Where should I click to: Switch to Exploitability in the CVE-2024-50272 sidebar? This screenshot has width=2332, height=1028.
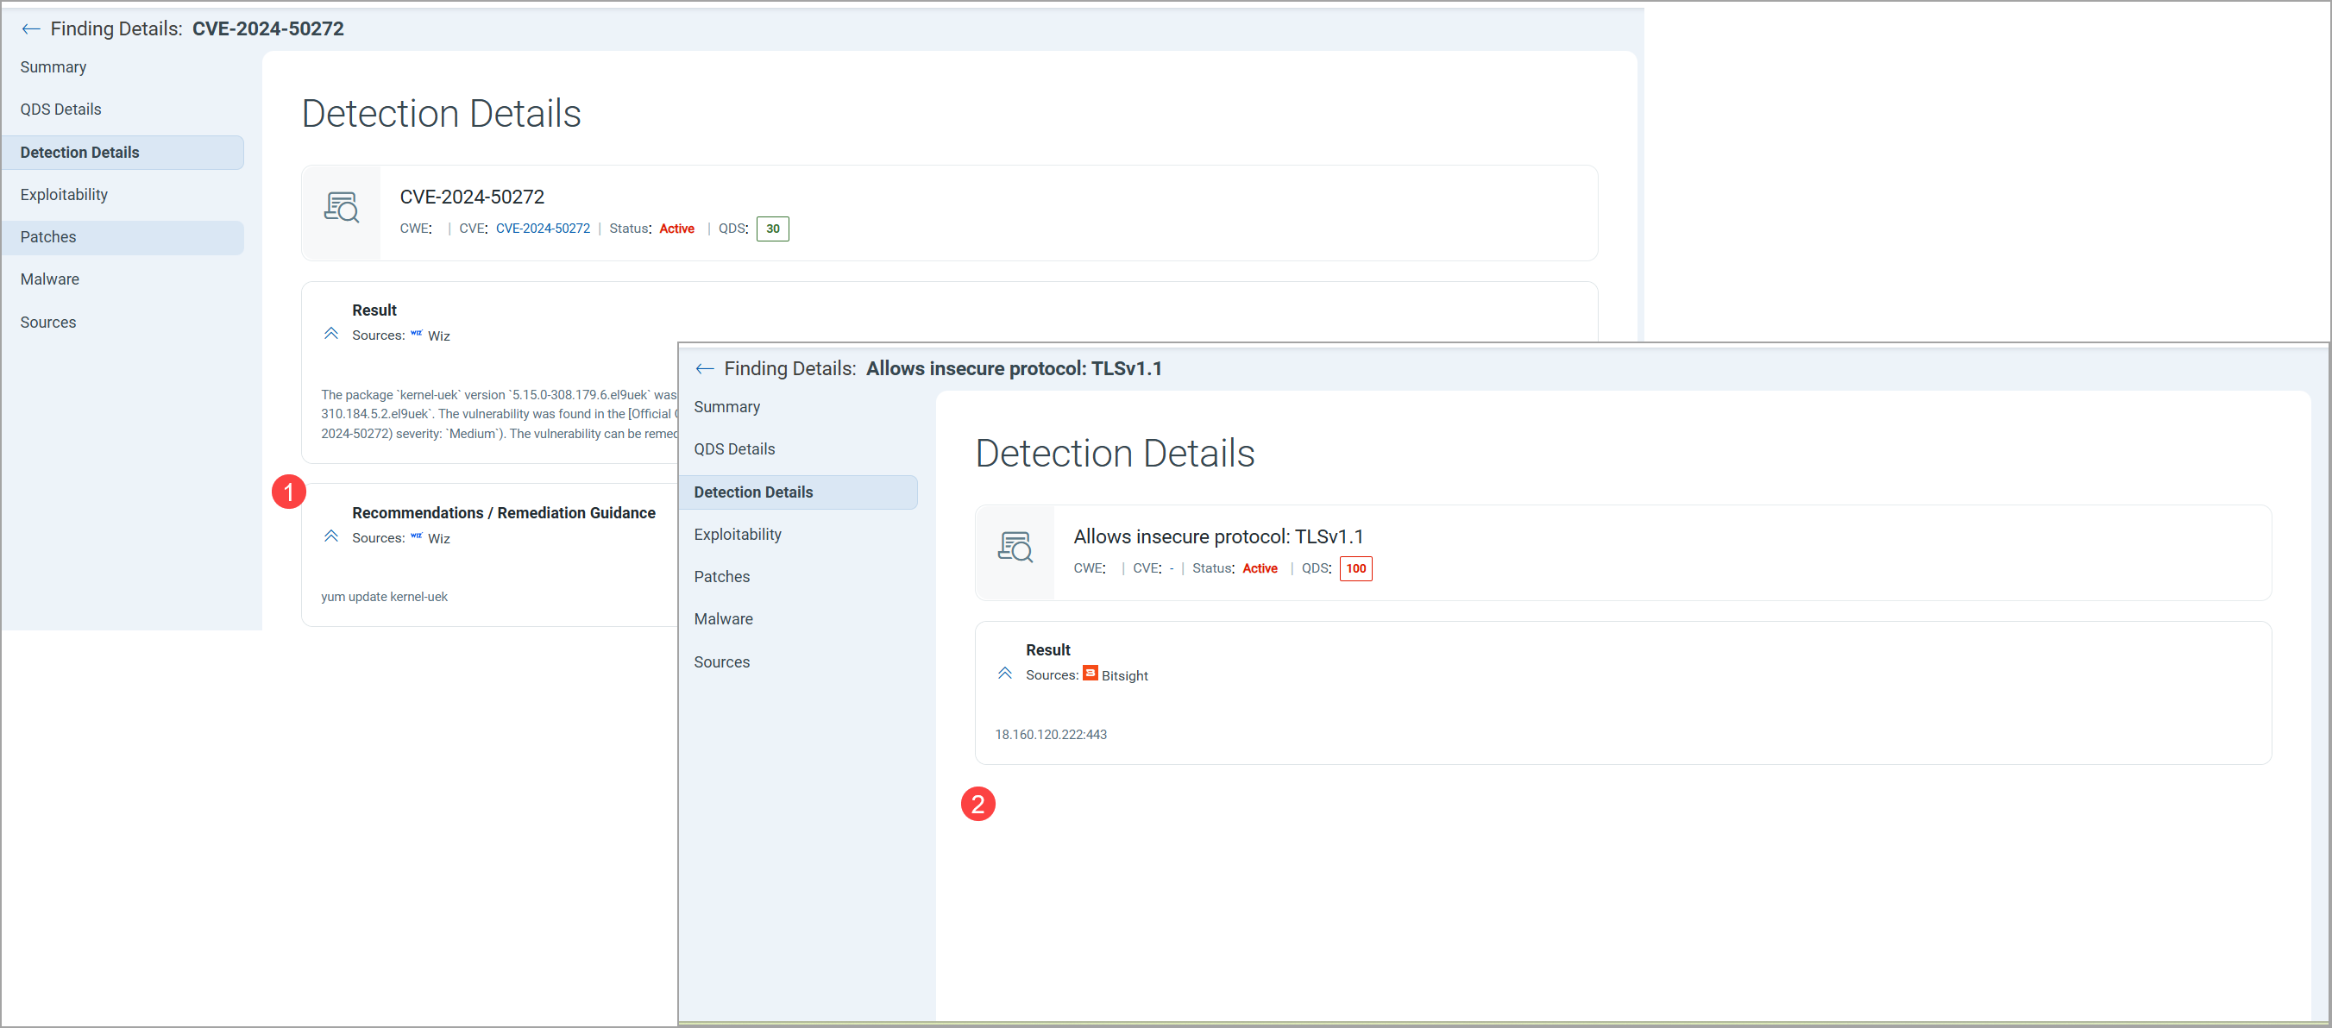point(63,194)
